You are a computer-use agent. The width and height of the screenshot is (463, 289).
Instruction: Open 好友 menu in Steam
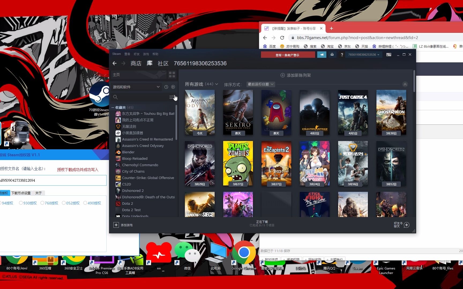click(x=137, y=54)
